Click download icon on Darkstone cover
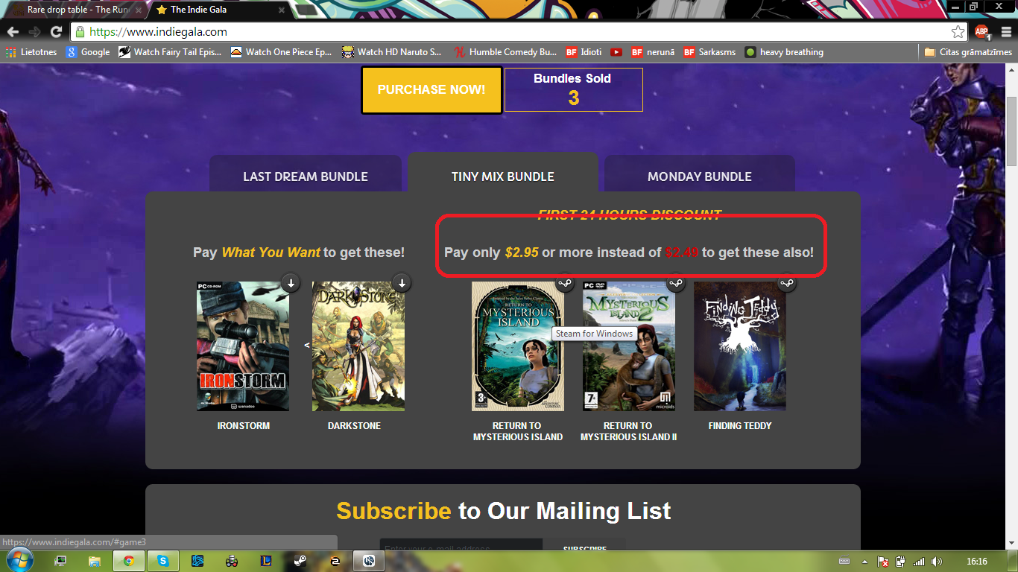1018x572 pixels. (402, 283)
